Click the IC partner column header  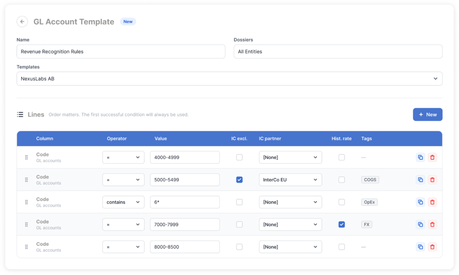point(270,139)
